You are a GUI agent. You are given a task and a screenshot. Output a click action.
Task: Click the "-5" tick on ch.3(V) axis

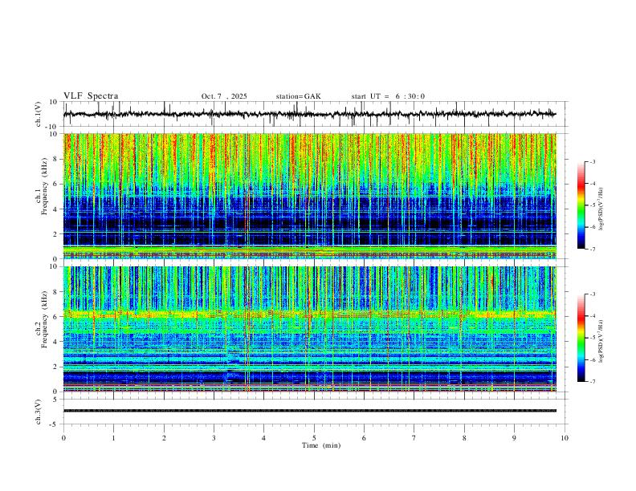pyautogui.click(x=55, y=424)
